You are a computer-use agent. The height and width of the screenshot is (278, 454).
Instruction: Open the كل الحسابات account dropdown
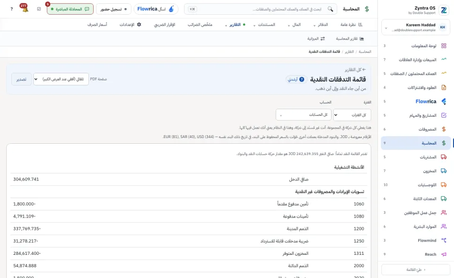[x=304, y=115]
